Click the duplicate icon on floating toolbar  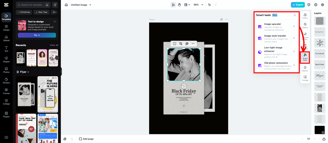pyautogui.click(x=187, y=44)
